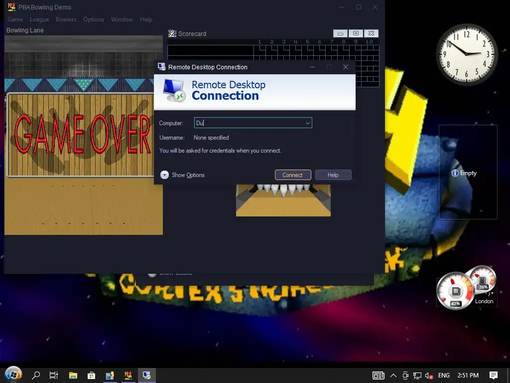
Task: Open the Bowlers menu in PBA Bowling
Action: click(x=66, y=19)
